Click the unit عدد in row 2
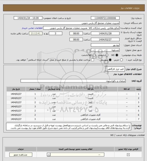The height and width of the screenshot is (161, 147). coord(54,98)
